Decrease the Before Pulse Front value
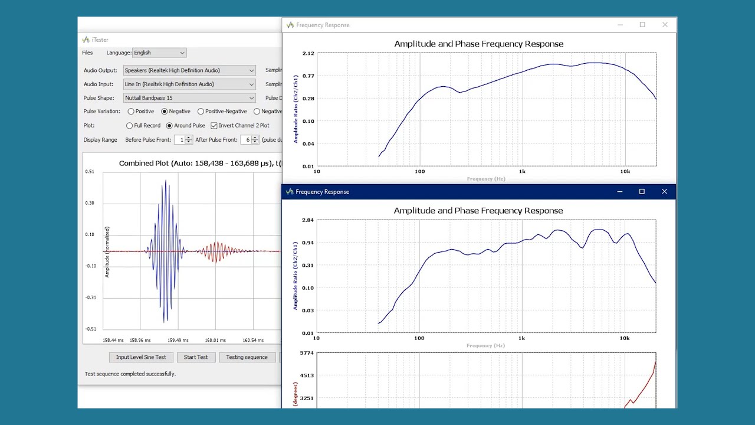 (x=189, y=142)
